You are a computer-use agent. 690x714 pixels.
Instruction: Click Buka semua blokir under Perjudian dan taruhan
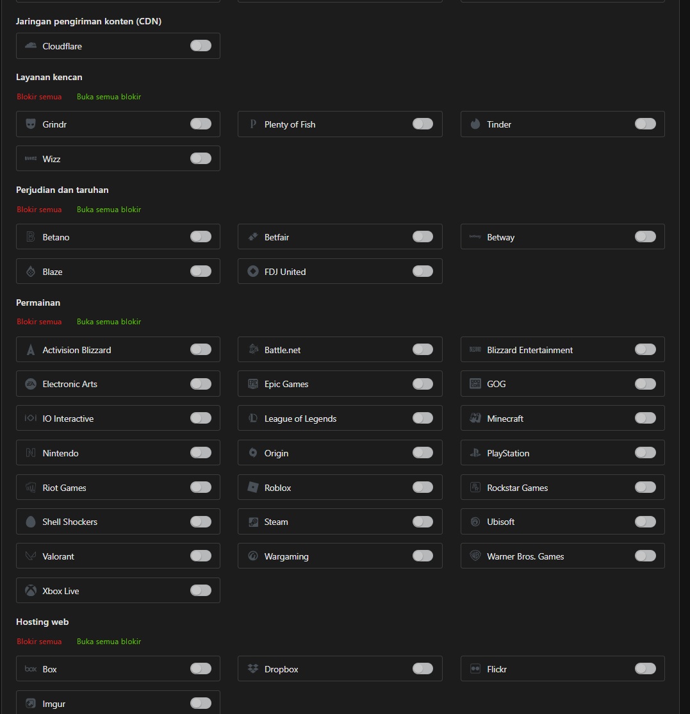click(109, 210)
